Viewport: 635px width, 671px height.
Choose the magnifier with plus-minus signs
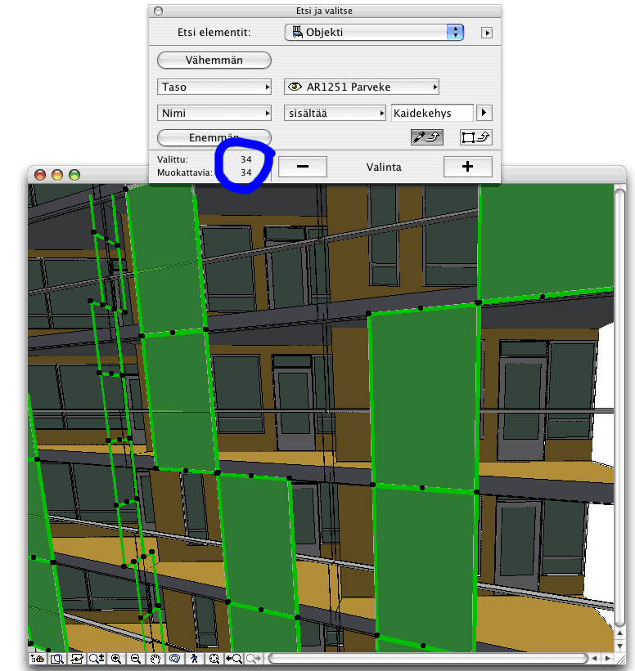coord(97,659)
